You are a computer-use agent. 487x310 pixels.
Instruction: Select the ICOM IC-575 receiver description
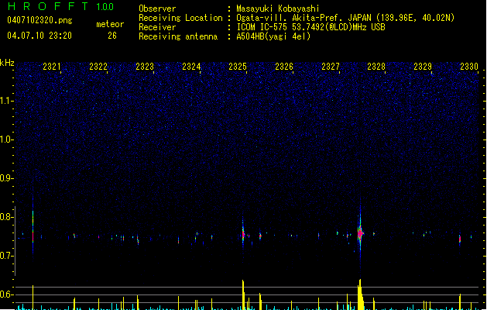point(311,27)
